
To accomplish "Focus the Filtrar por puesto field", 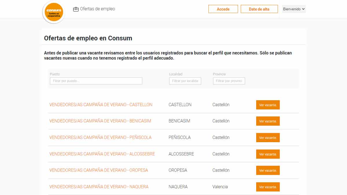I will (96, 81).
